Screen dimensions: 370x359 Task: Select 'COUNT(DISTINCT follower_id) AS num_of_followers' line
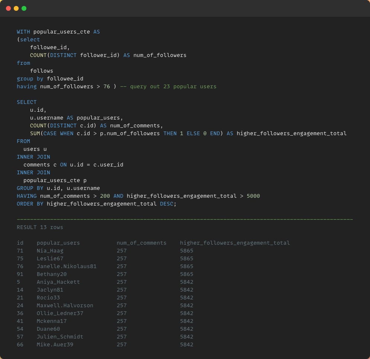point(108,55)
